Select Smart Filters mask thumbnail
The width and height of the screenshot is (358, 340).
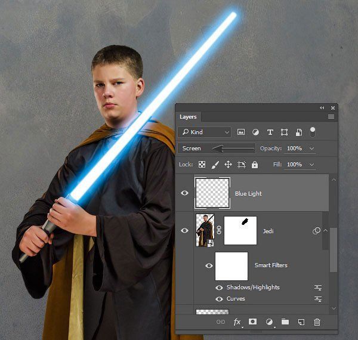[x=232, y=266]
